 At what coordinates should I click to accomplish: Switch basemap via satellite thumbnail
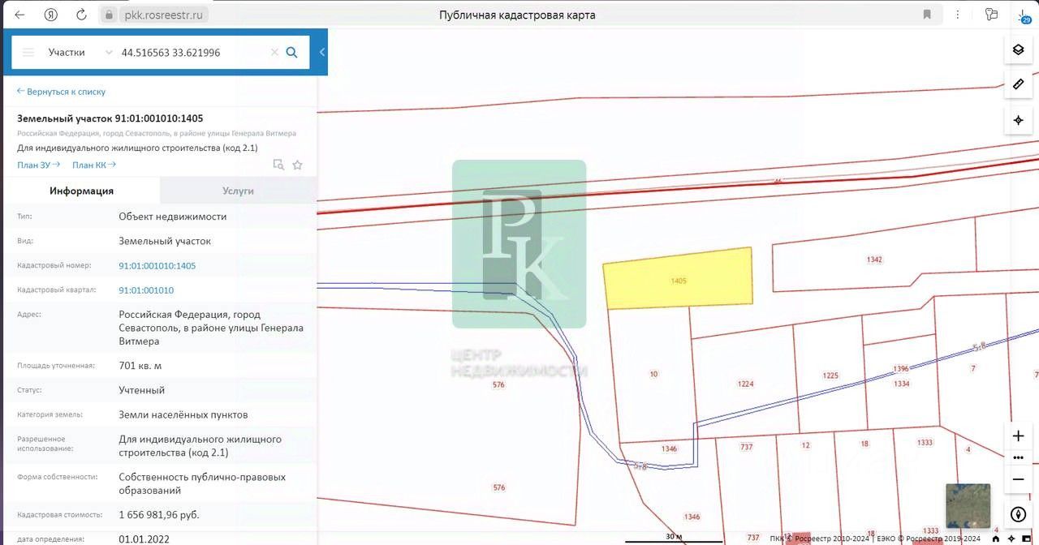pyautogui.click(x=968, y=505)
